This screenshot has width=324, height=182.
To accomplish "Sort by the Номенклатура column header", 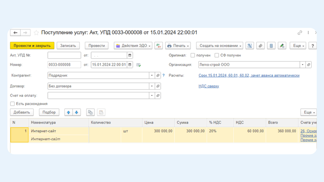I will 59,123.
